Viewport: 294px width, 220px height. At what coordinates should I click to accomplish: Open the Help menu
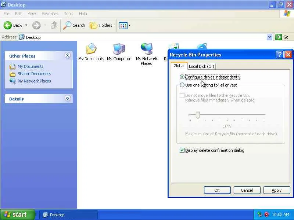click(x=83, y=14)
